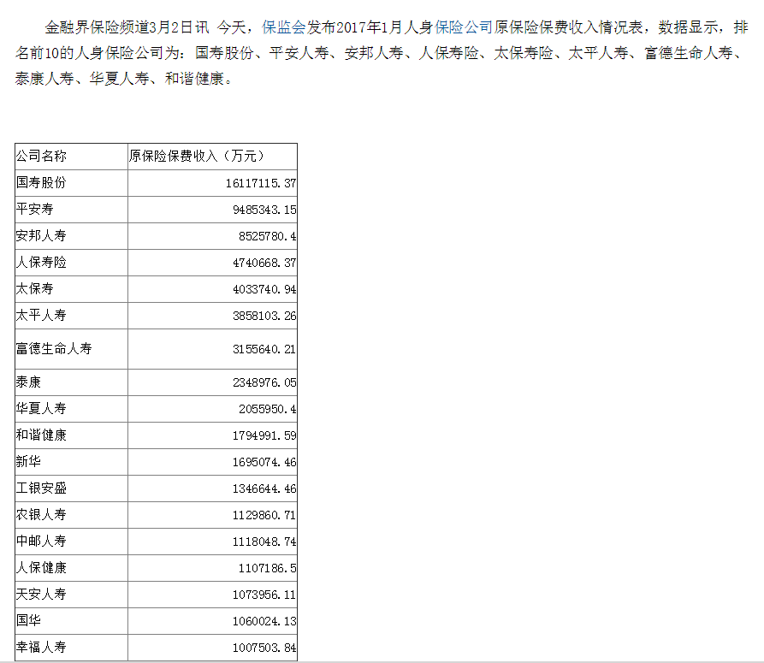Click the 人保寿险 company cell

click(x=72, y=263)
